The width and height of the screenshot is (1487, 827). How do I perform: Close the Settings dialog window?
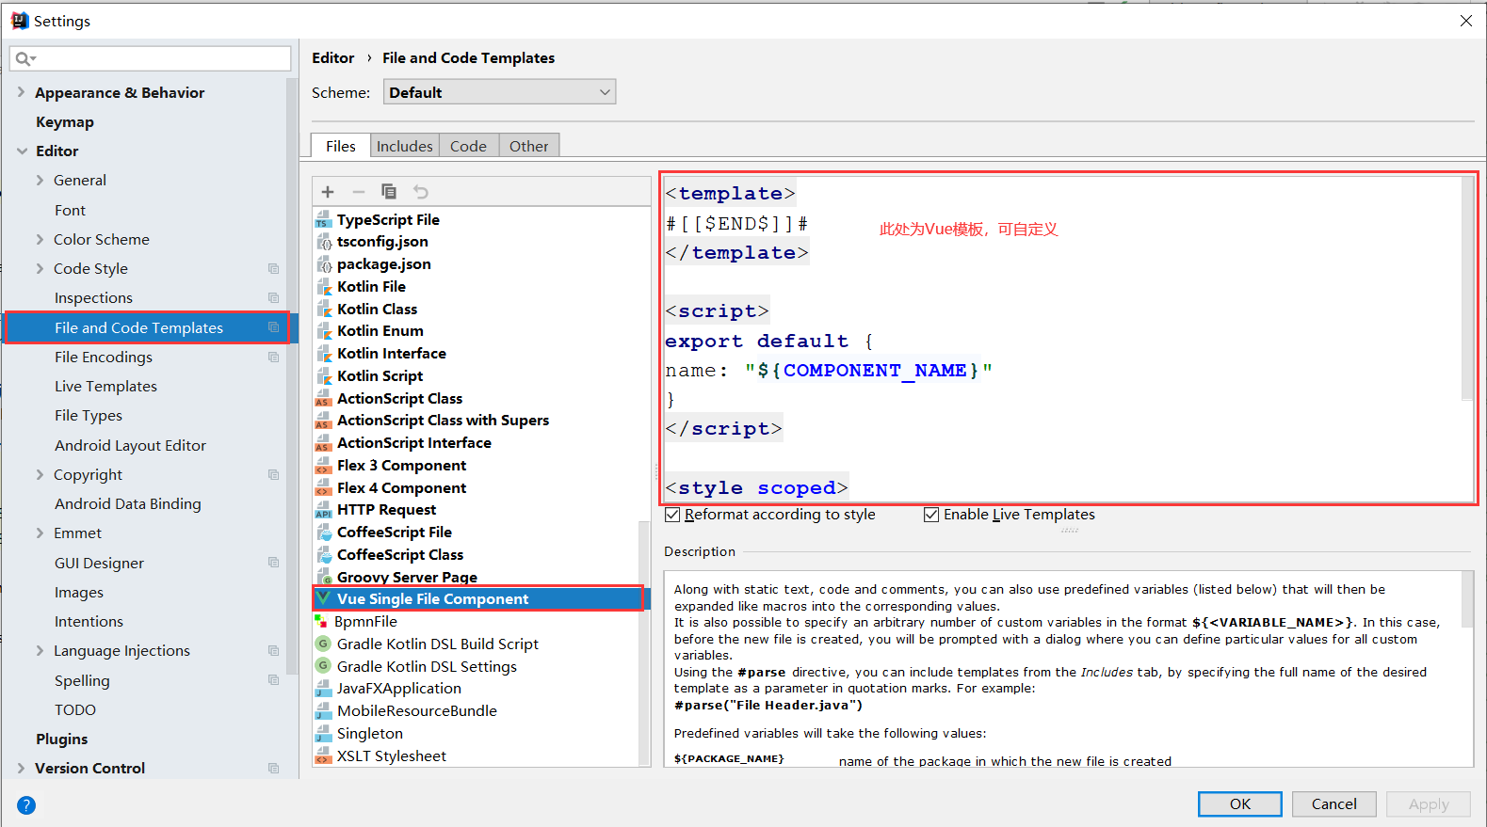1466,21
